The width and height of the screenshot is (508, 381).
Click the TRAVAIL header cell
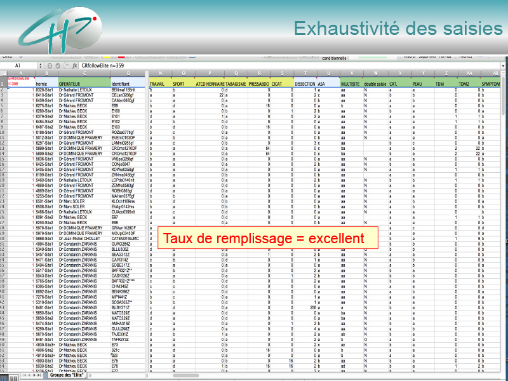click(x=161, y=82)
